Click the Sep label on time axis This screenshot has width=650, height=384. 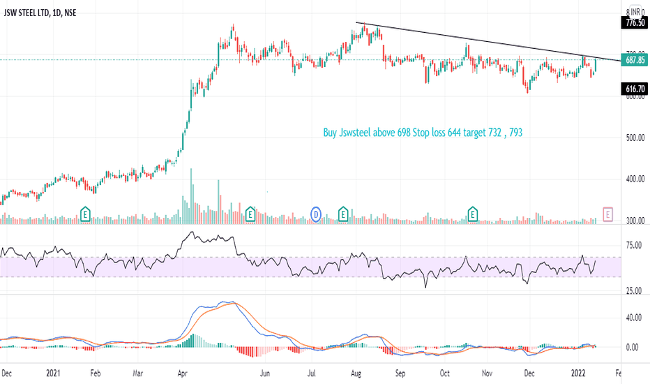point(400,374)
